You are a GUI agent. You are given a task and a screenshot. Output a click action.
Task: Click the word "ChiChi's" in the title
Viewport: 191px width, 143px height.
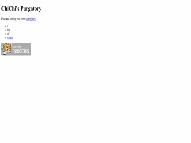click(10, 8)
